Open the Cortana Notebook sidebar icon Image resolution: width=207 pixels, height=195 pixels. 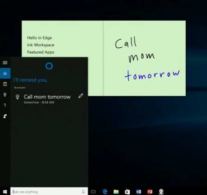pyautogui.click(x=5, y=84)
